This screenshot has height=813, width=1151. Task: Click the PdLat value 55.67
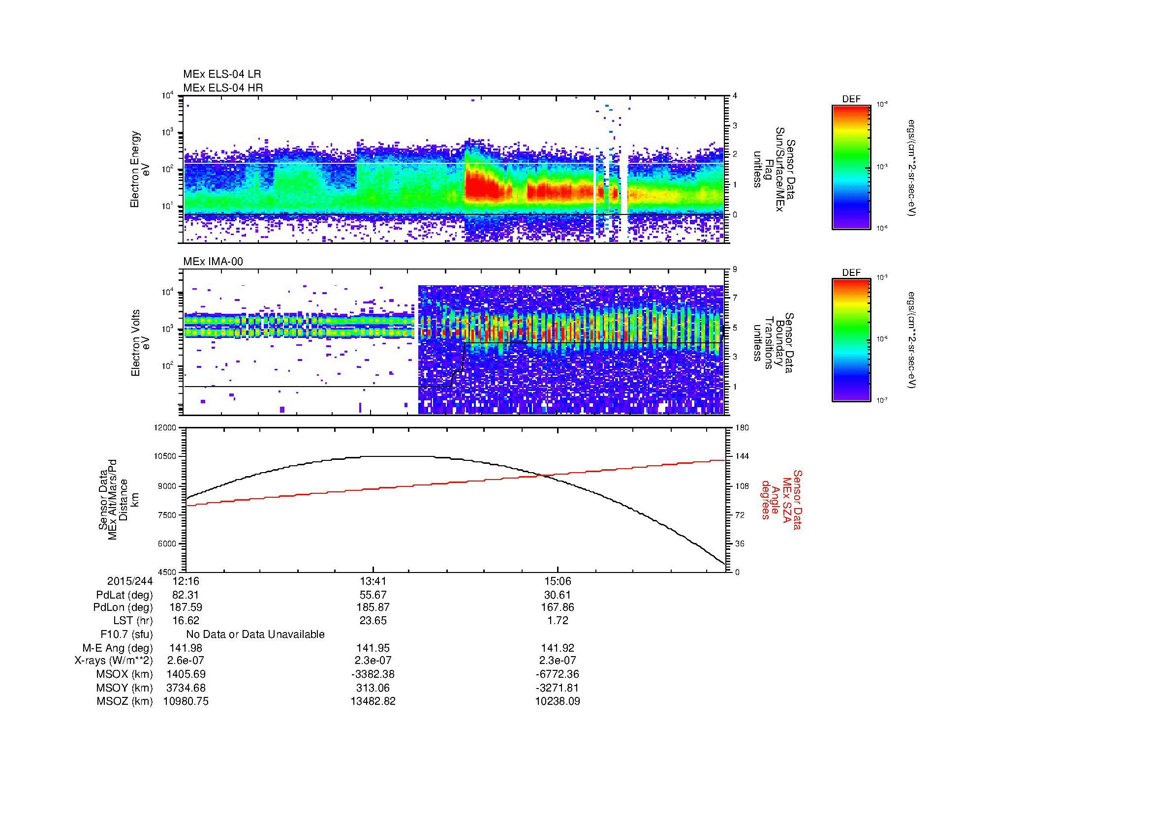(x=373, y=595)
